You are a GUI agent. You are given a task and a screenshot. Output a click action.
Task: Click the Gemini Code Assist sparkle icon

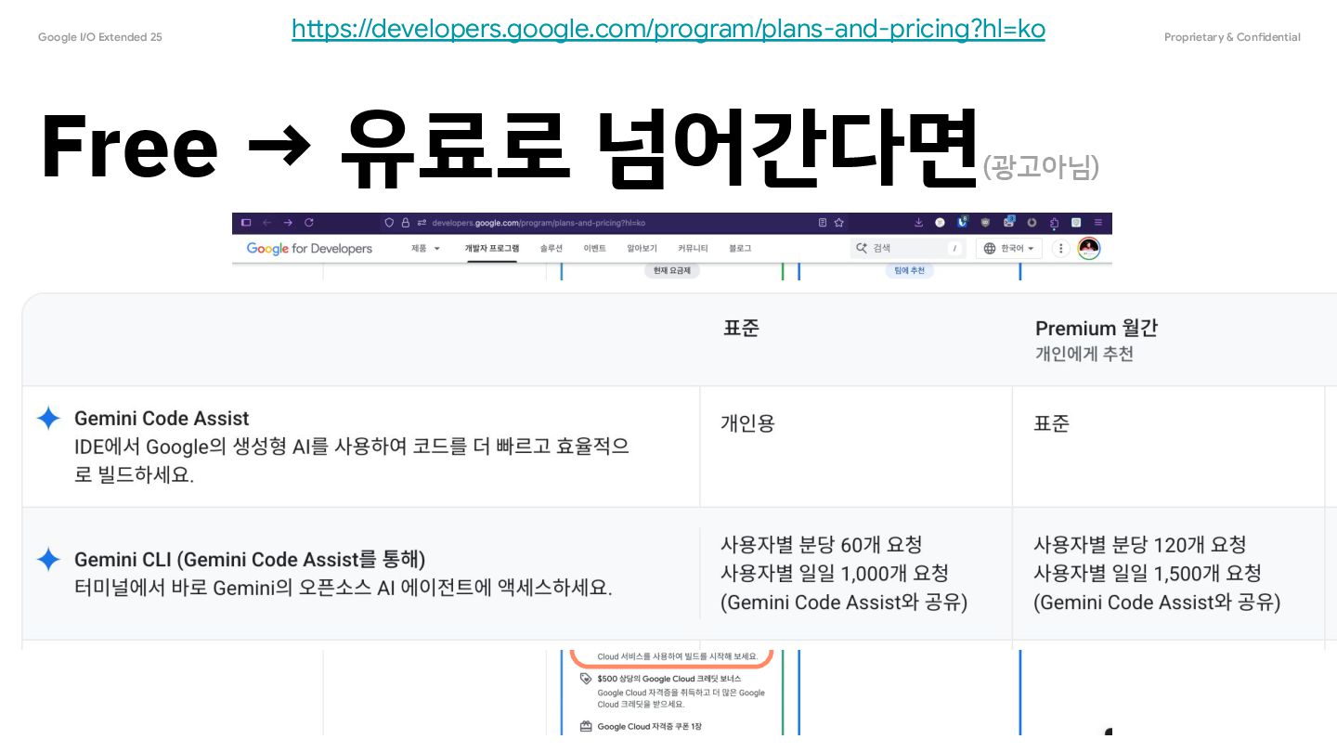48,419
